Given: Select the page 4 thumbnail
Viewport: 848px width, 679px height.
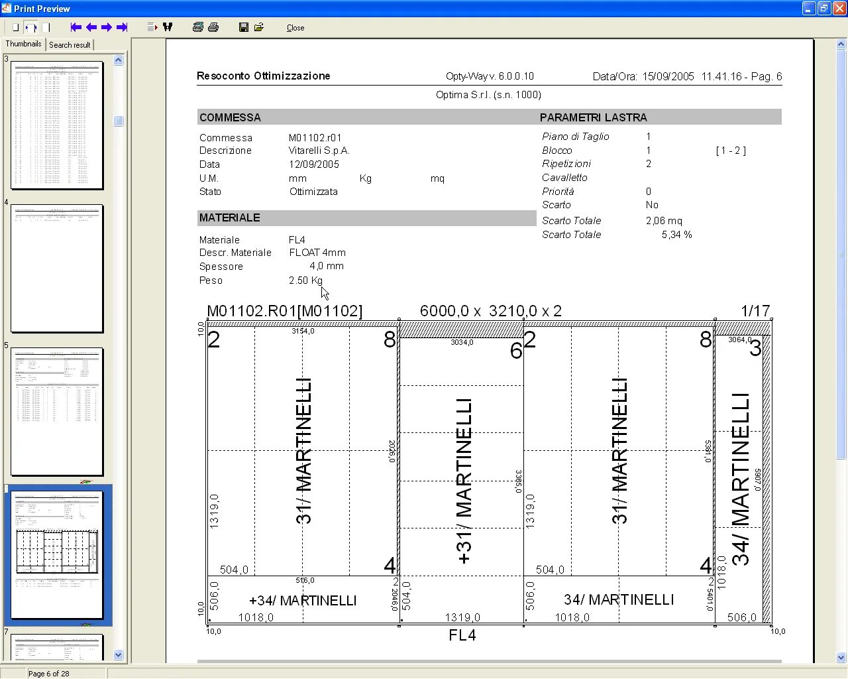Looking at the screenshot, I should [58, 268].
